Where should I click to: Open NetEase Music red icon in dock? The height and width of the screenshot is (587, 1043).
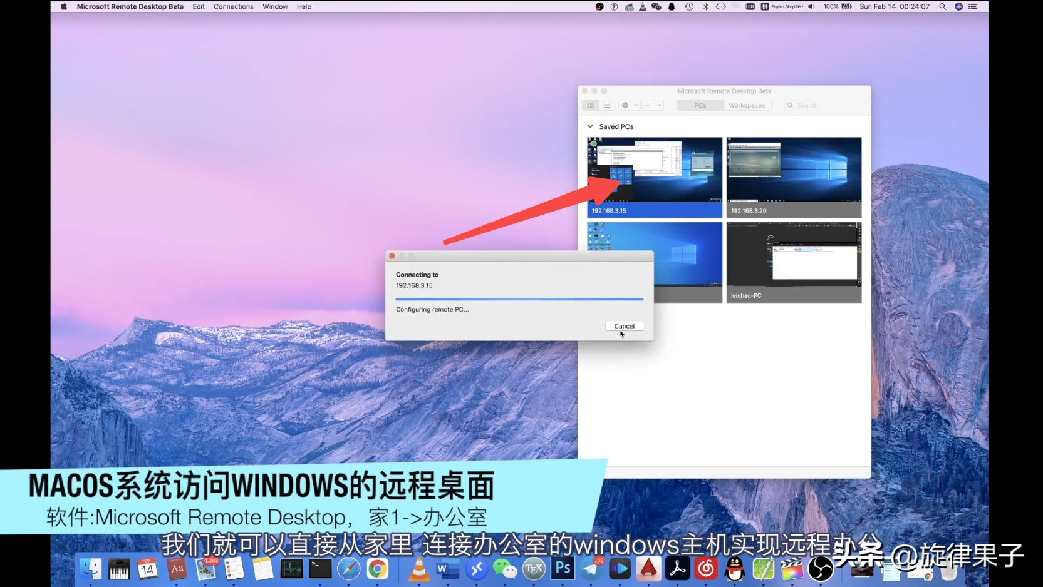[x=706, y=568]
